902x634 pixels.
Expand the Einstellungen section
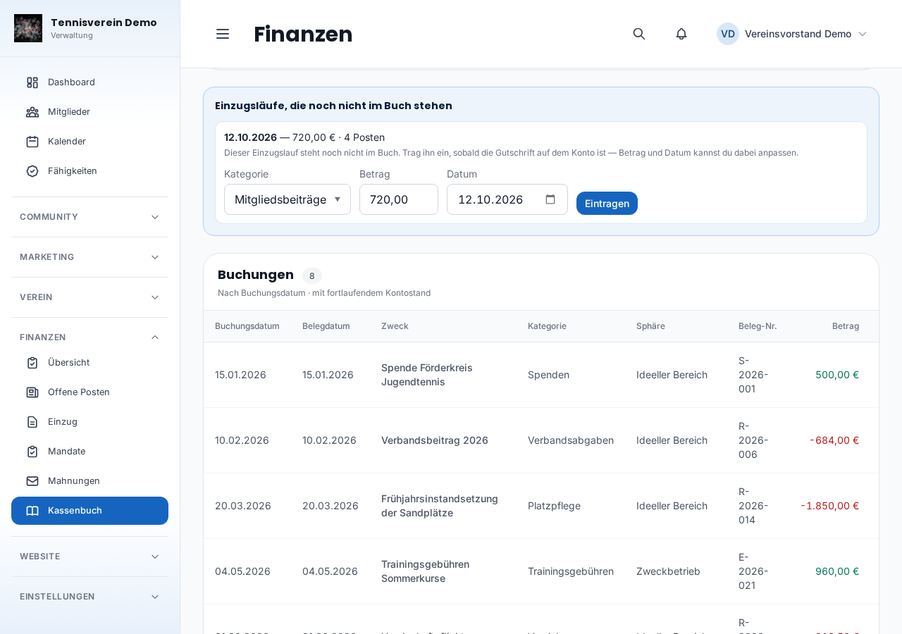[89, 597]
